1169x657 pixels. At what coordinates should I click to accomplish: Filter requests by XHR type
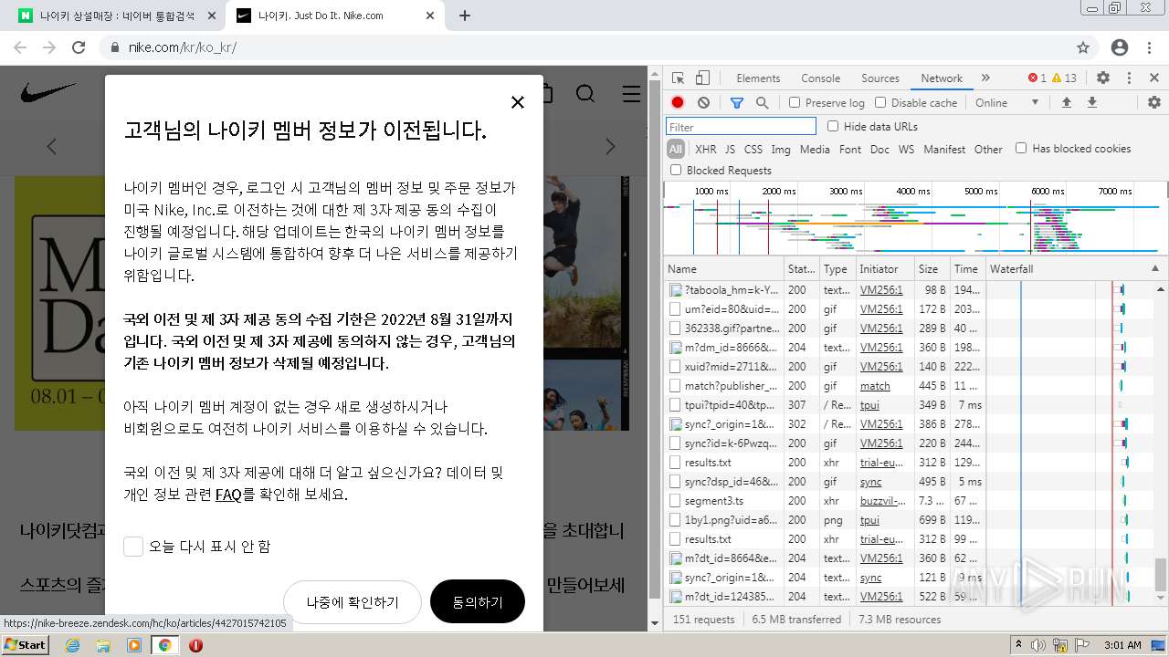click(705, 149)
